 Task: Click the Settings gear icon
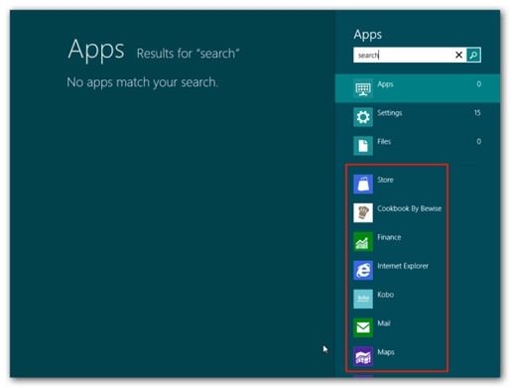tap(363, 117)
